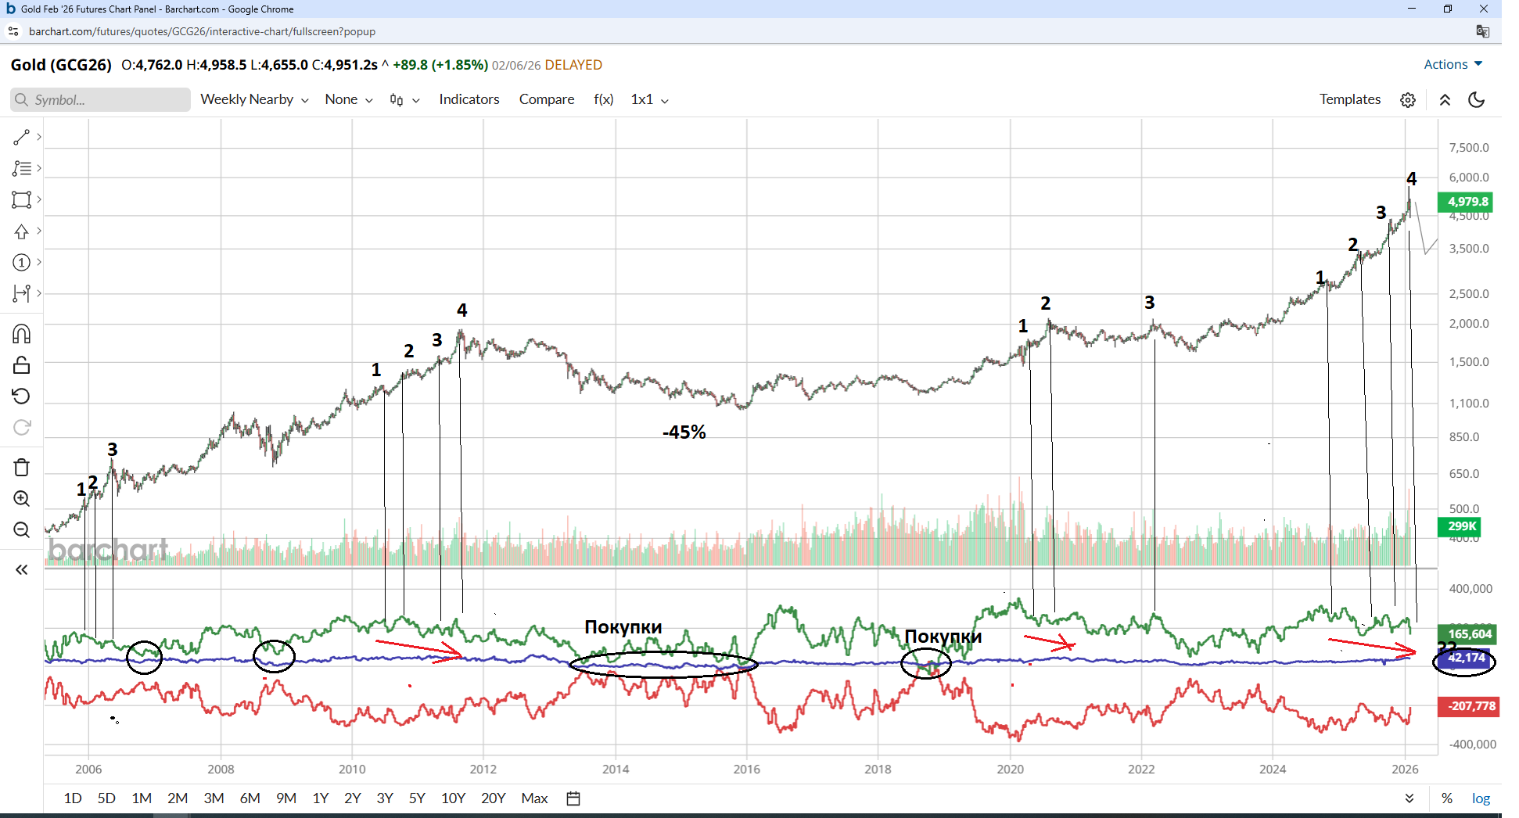Select the trend line drawing tool

point(21,138)
